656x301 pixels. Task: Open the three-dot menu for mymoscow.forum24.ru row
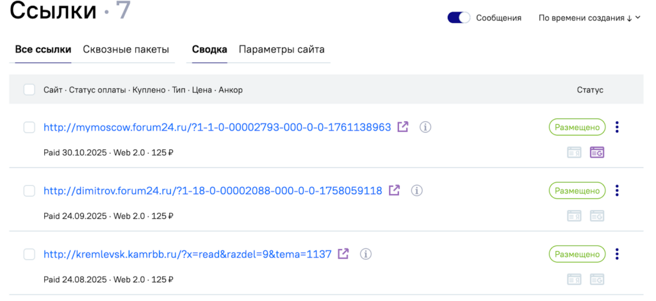click(x=617, y=127)
